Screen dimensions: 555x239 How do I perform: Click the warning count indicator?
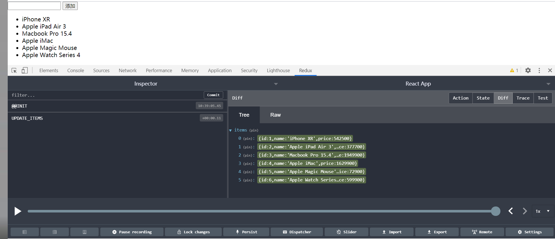tap(514, 70)
